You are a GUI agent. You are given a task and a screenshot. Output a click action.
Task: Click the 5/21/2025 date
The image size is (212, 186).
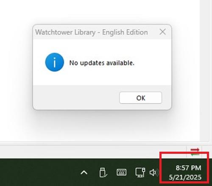click(x=185, y=177)
